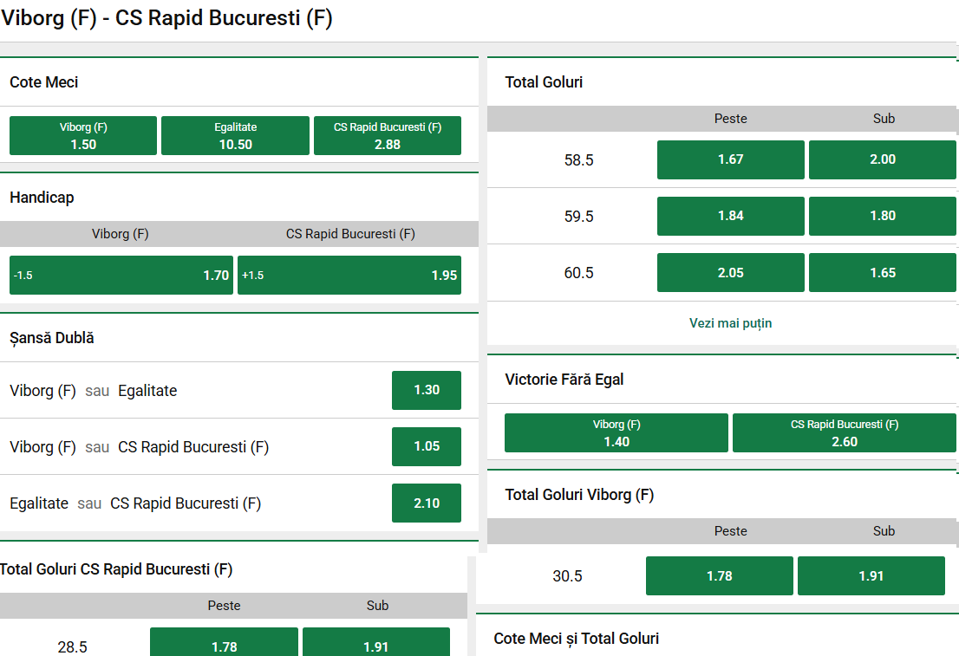Bet Peste 58.5 goluri at 1.67
The width and height of the screenshot is (959, 656).
point(730,159)
